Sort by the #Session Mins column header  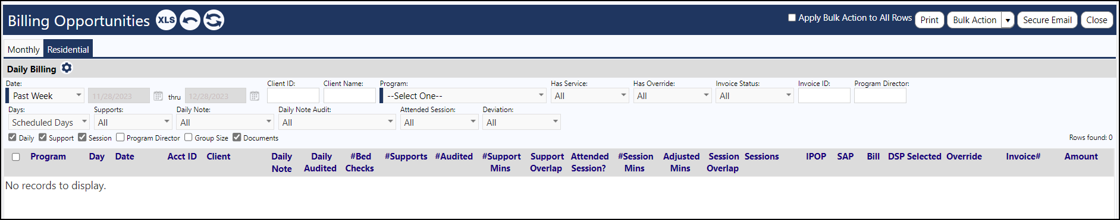[x=635, y=162]
